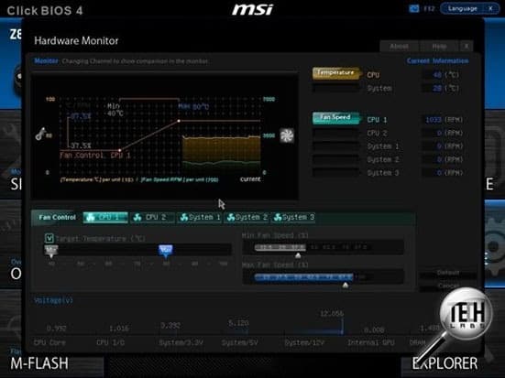Viewport: 505px width, 378px height.
Task: Enable the System 2 fan speed channel slot
Action: pos(335,159)
